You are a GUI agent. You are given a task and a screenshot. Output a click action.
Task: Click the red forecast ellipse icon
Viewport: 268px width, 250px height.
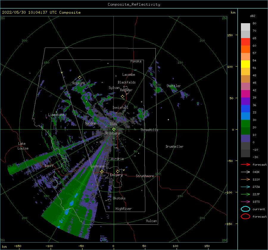click(x=245, y=216)
